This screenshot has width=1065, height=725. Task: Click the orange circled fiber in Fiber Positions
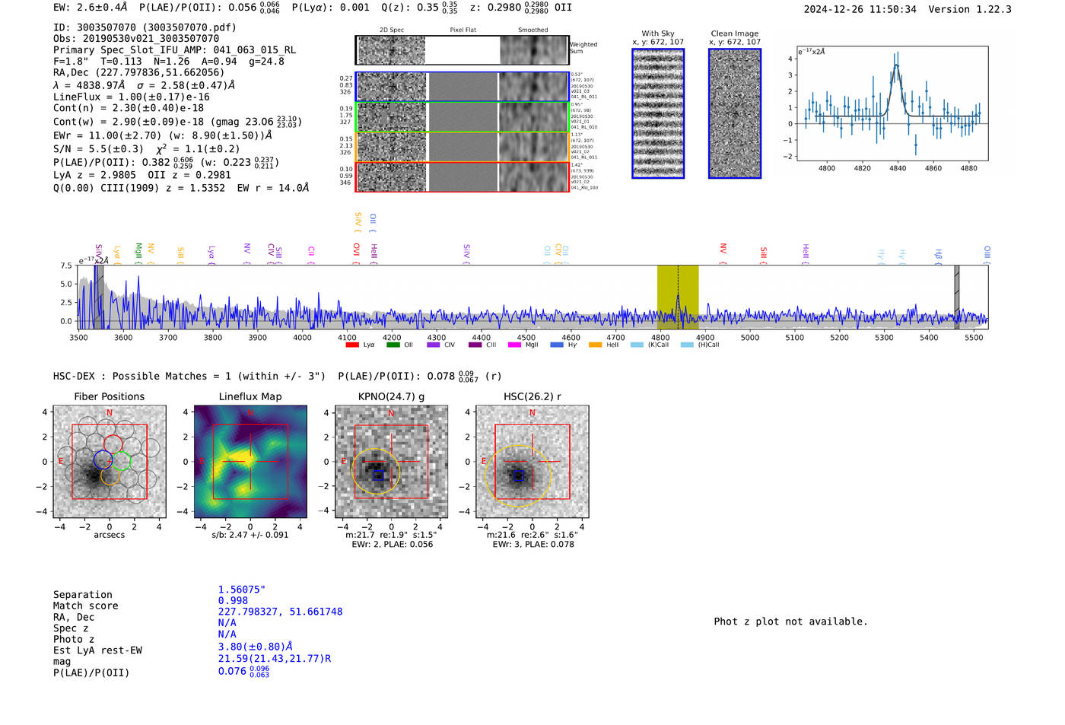(x=110, y=475)
